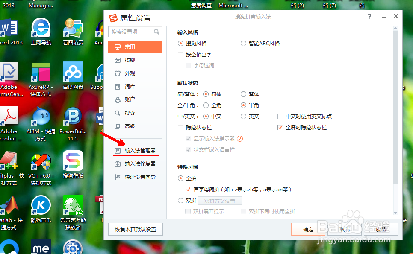413x254 pixels.
Task: Open VC++6.0 desktop shortcut
Action: click(x=41, y=169)
